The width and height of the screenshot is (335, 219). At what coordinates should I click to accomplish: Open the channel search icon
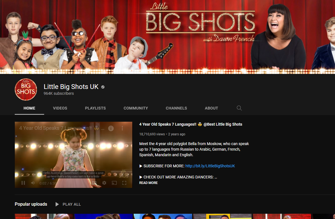[239, 108]
